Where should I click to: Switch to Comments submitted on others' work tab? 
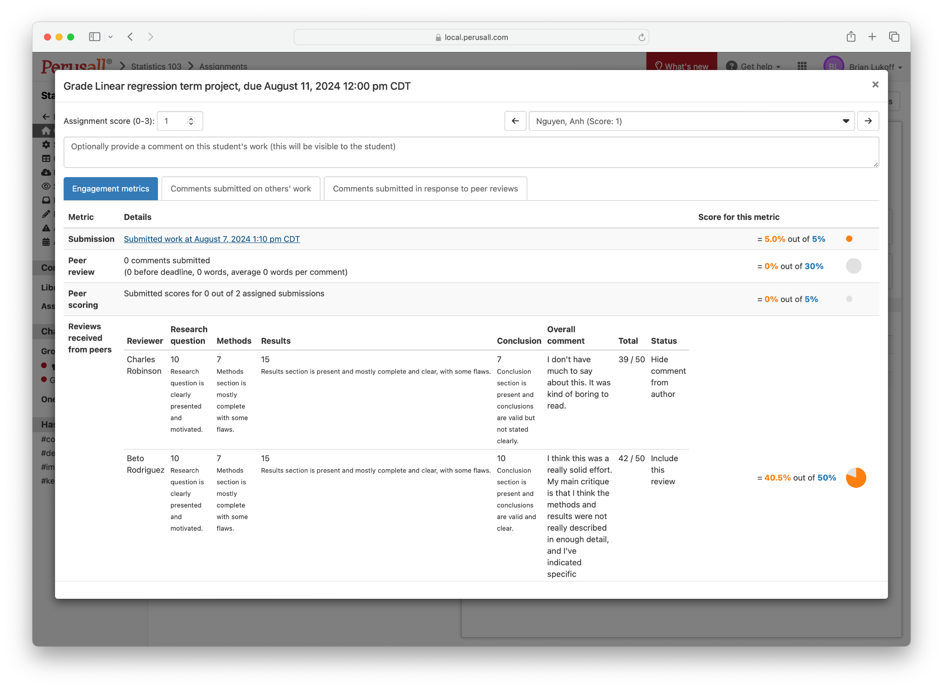click(x=240, y=189)
